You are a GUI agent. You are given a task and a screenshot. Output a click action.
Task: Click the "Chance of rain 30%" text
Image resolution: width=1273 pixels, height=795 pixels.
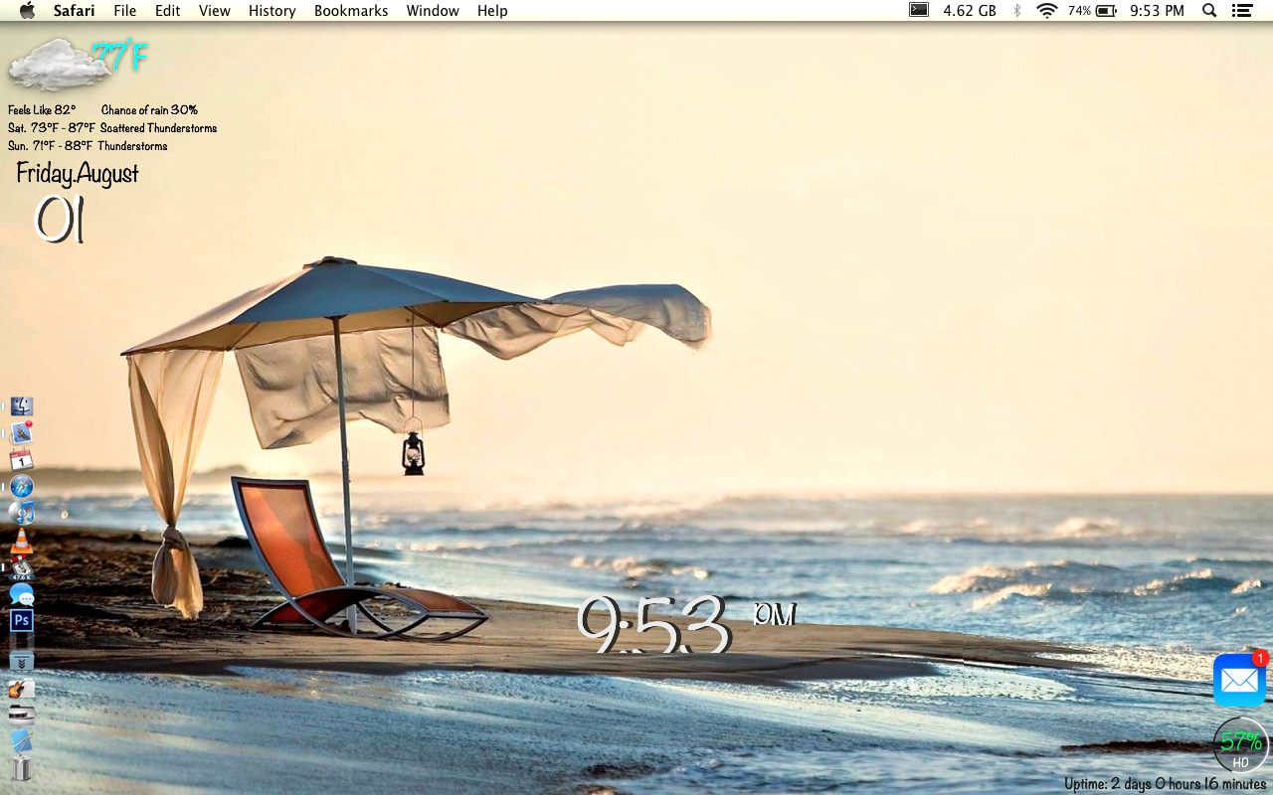pyautogui.click(x=149, y=110)
